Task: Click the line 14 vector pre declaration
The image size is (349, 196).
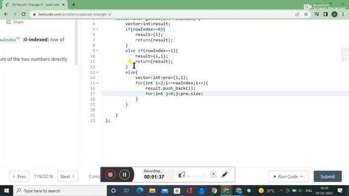Action: pyautogui.click(x=161, y=77)
